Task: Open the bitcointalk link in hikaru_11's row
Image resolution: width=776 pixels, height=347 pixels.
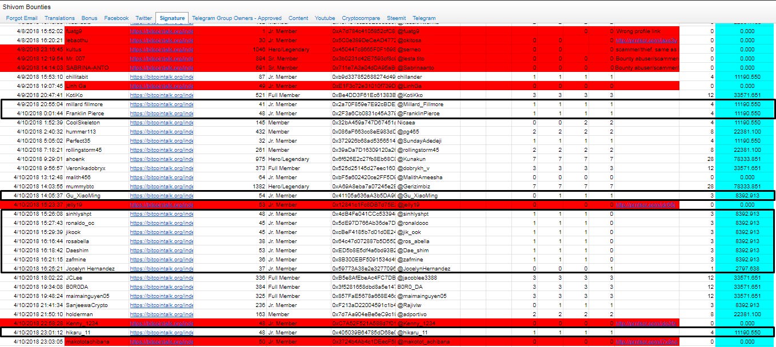Action: (x=162, y=332)
